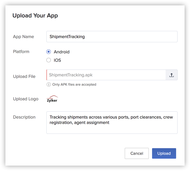The image size is (190, 171).
Task: Click the "IOS" option label text
Action: (x=57, y=60)
